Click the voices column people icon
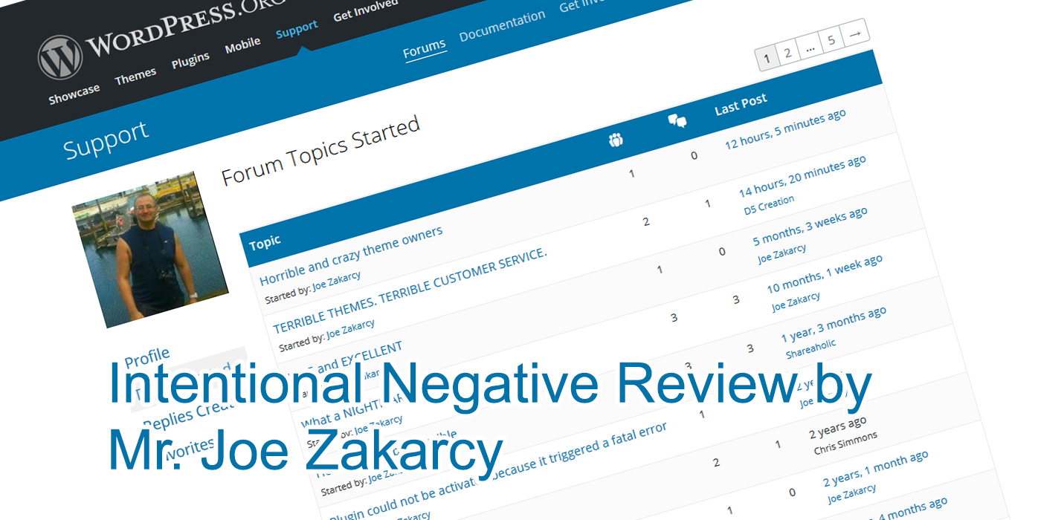 pos(616,139)
